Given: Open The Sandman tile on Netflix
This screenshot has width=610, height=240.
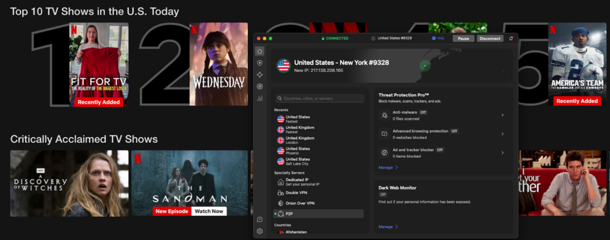Looking at the screenshot, I should [x=189, y=183].
